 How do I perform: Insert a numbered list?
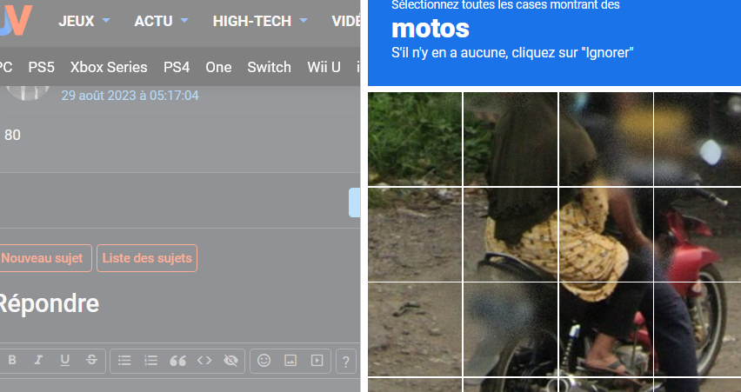150,361
